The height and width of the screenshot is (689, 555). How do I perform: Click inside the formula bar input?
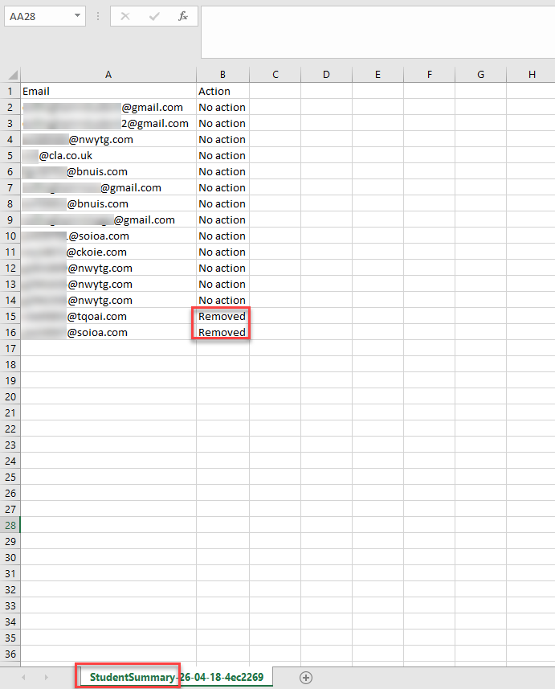[x=376, y=32]
